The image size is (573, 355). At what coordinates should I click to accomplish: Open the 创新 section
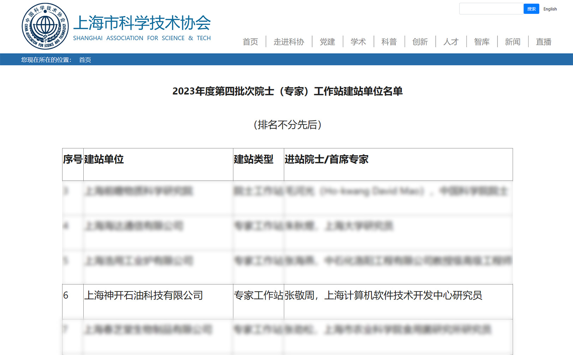click(x=420, y=42)
